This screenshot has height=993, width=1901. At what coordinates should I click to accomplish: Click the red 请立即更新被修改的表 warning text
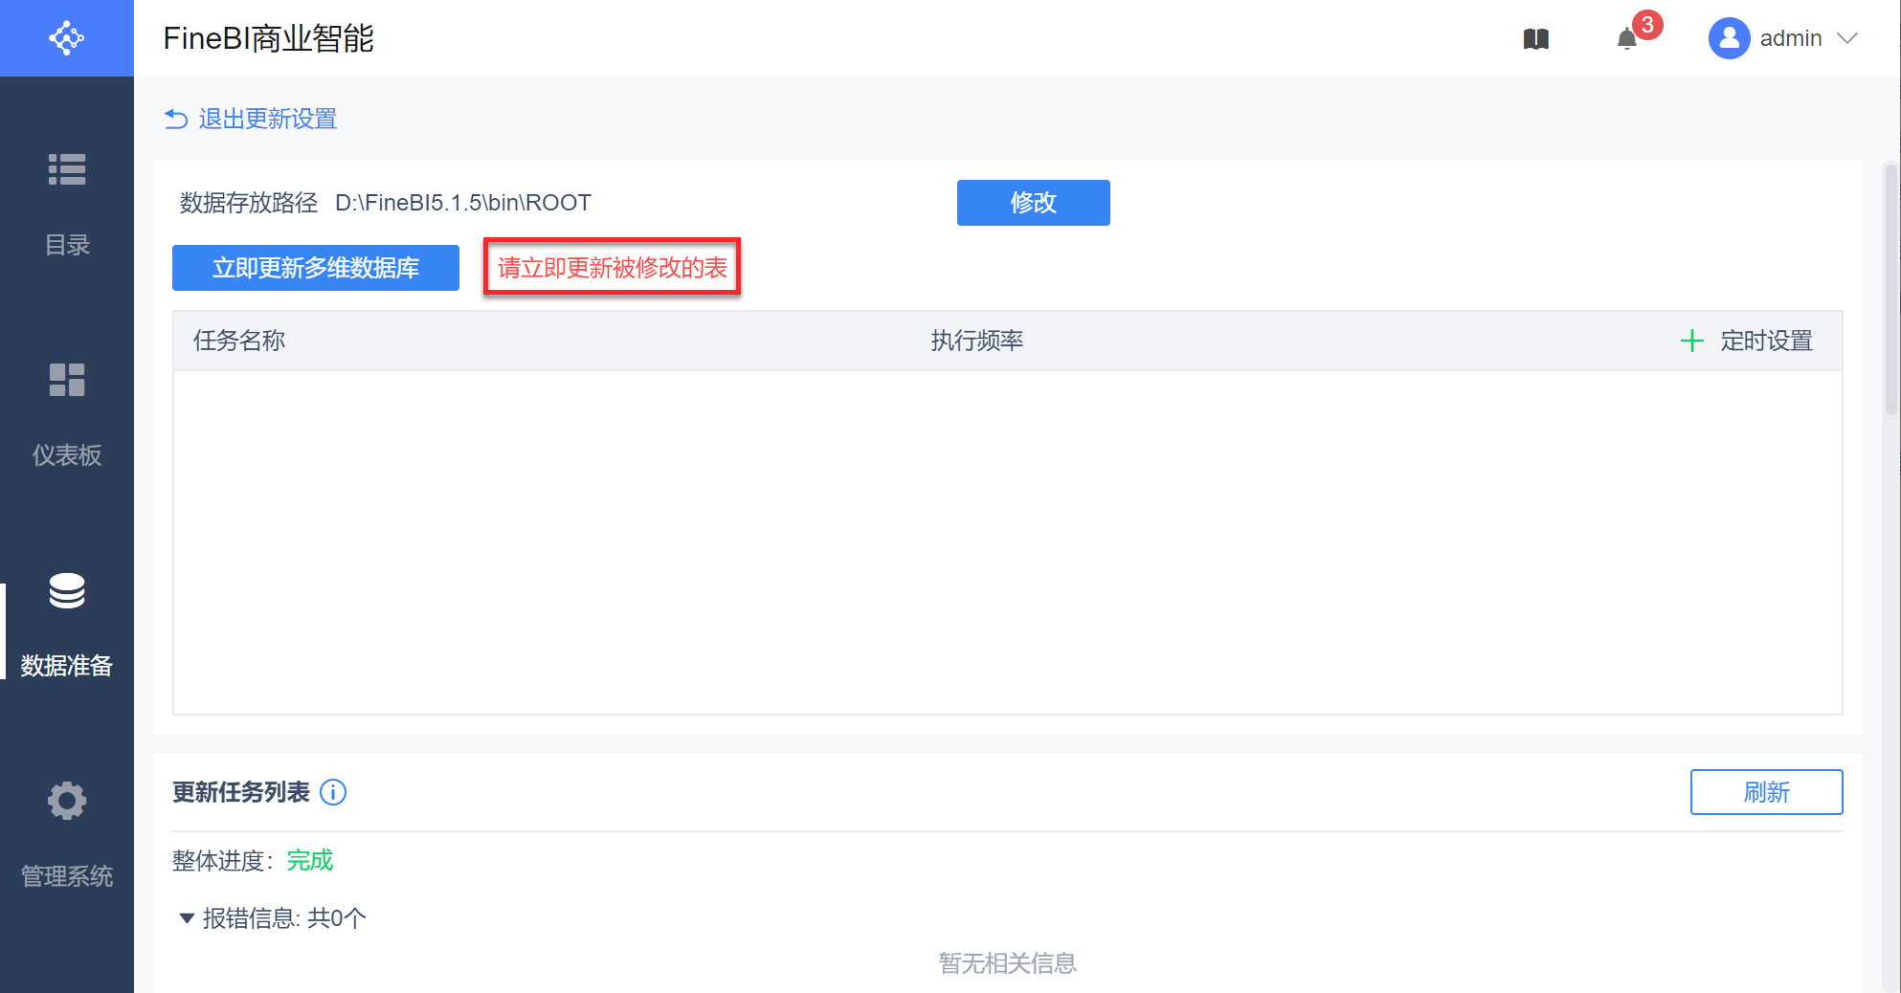[x=613, y=268]
